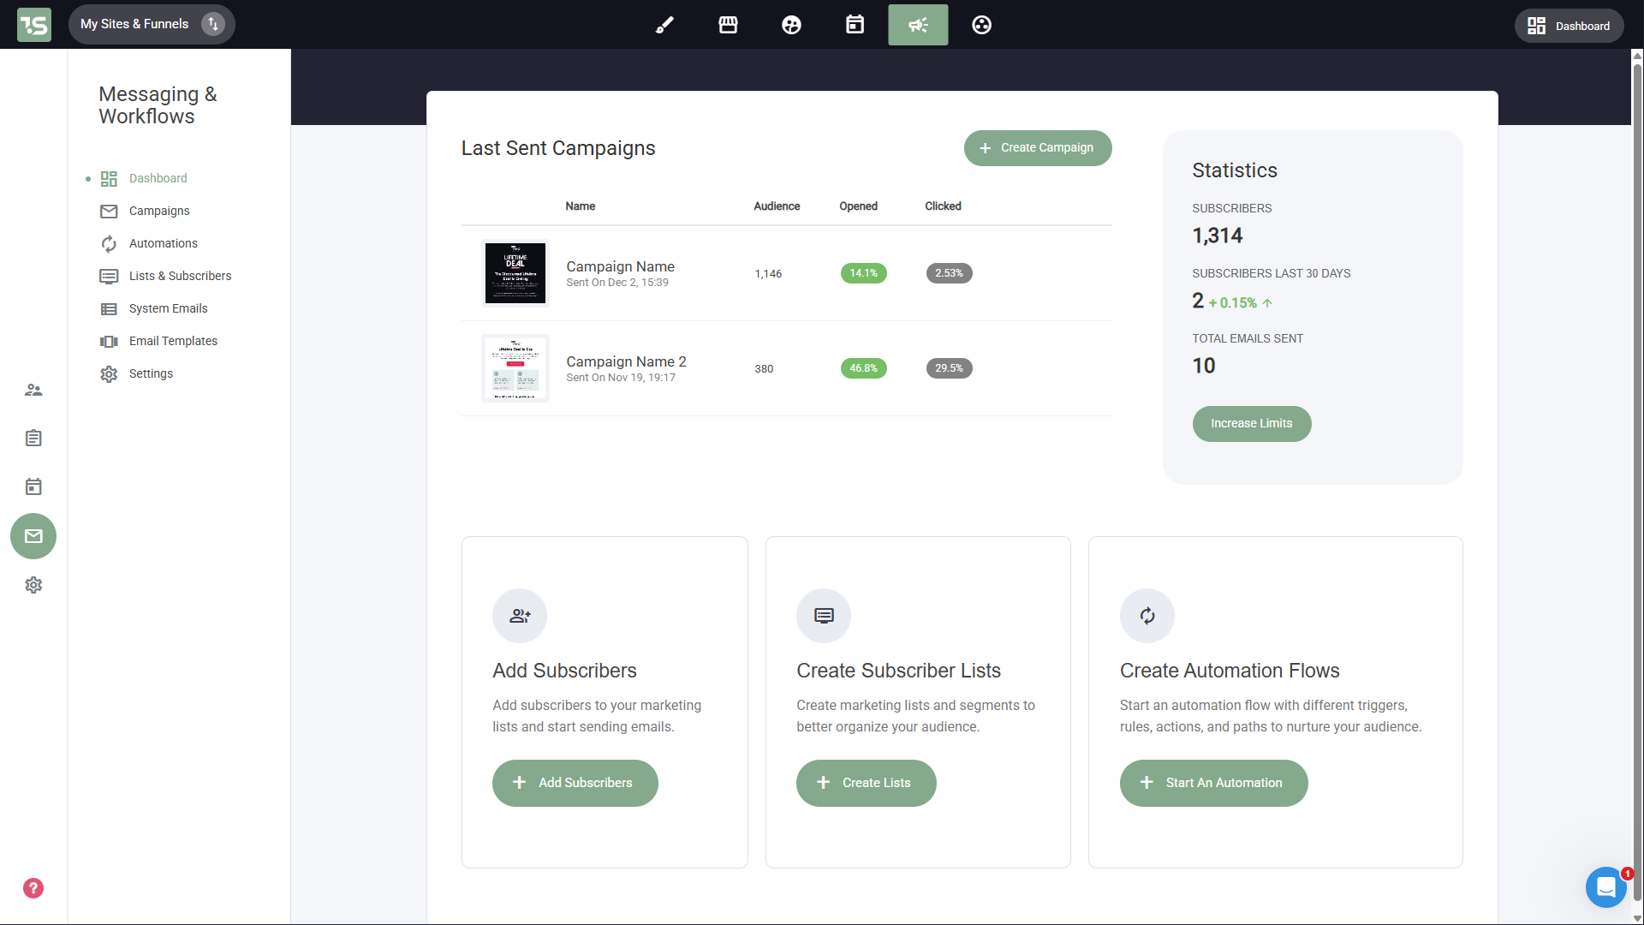The height and width of the screenshot is (925, 1644).
Task: Click the gear icon in left rail
Action: tap(33, 585)
